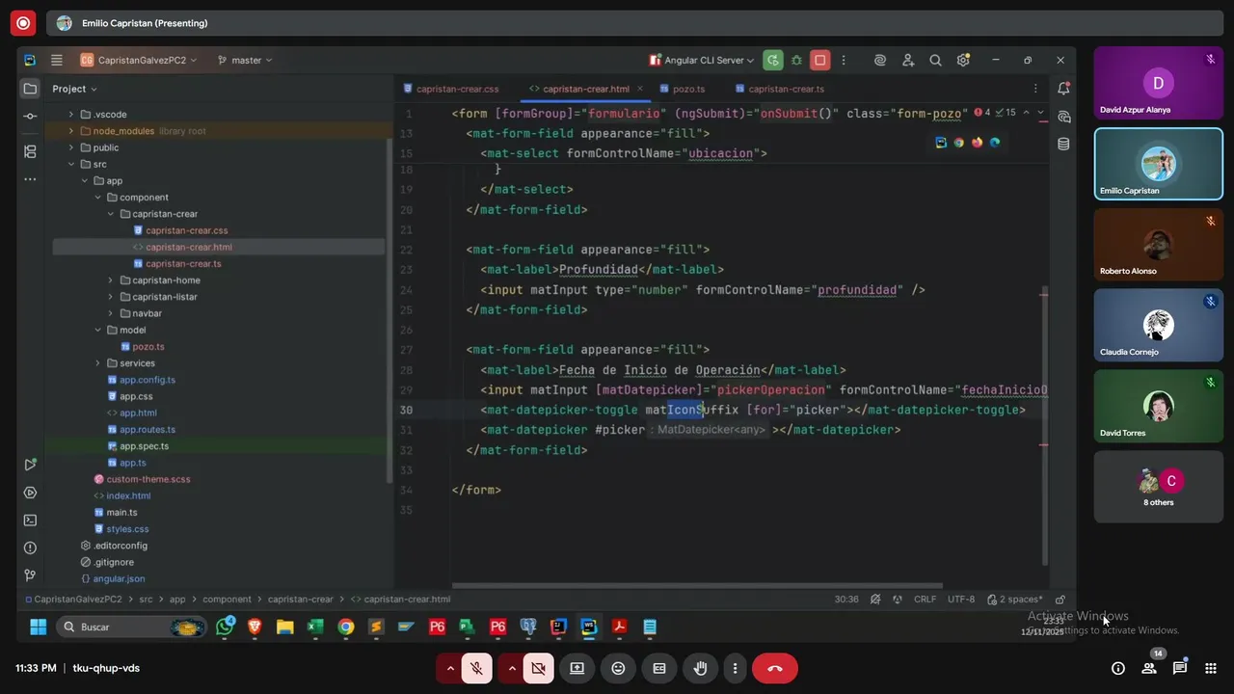Open the WebStorm hamburger main menu
The height and width of the screenshot is (694, 1234).
point(57,60)
